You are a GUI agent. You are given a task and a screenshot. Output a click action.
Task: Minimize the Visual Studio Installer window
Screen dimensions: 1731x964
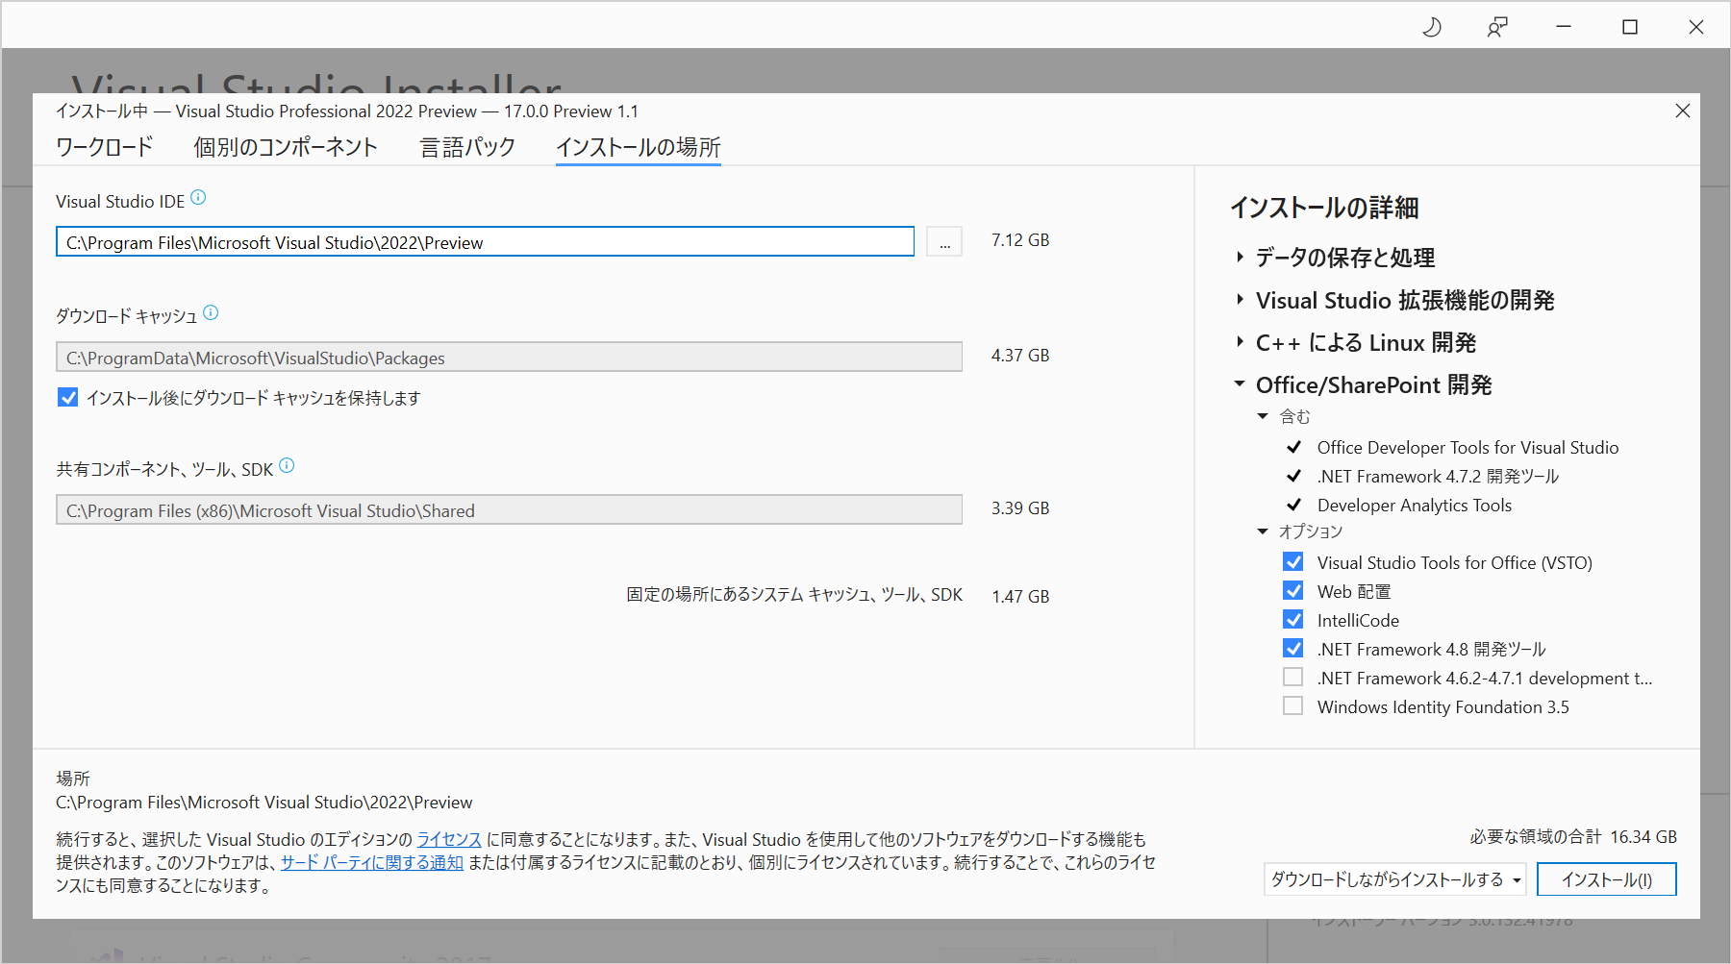1564,27
